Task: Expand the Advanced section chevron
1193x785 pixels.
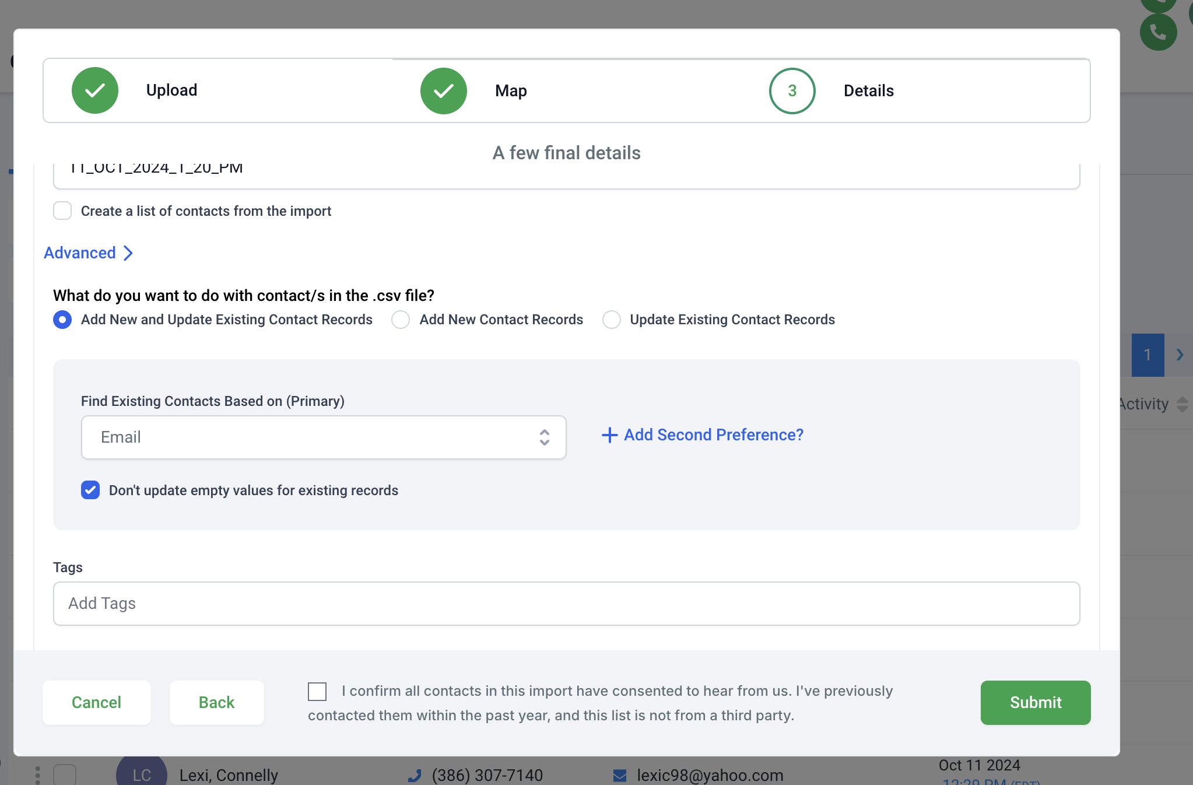Action: coord(128,253)
